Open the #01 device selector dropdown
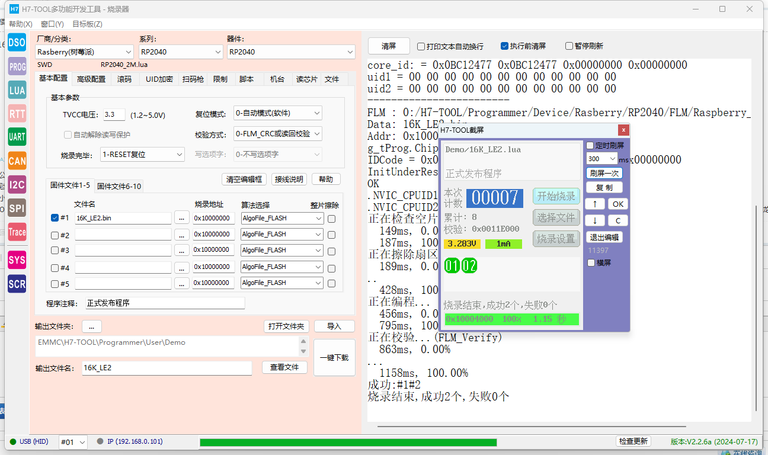 pos(73,442)
